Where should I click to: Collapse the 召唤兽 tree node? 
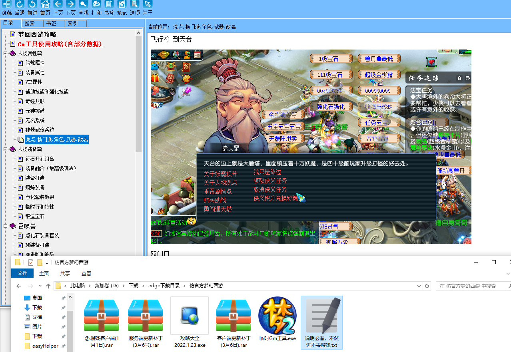pos(6,226)
